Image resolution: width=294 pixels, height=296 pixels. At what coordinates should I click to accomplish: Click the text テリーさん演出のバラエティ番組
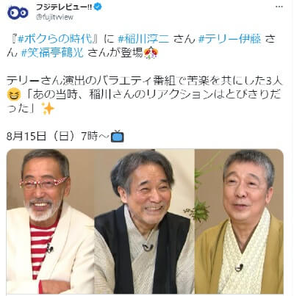click(x=91, y=81)
